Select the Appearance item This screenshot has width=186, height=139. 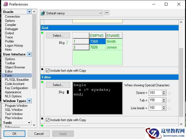click(x=13, y=92)
